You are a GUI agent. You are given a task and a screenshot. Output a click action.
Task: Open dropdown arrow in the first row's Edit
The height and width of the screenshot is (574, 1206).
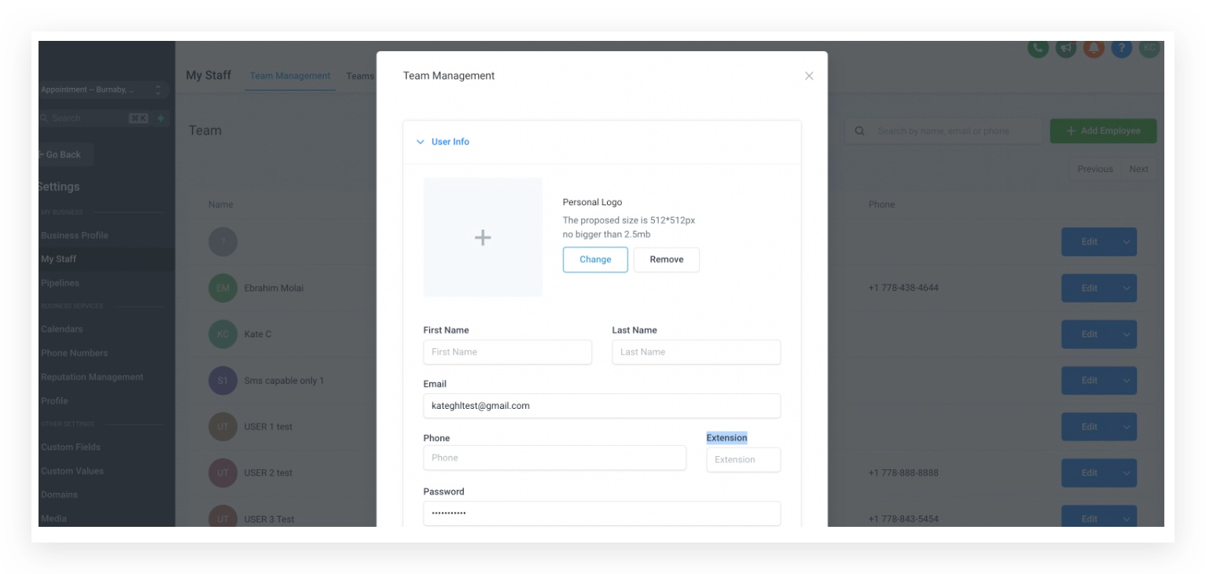point(1126,241)
